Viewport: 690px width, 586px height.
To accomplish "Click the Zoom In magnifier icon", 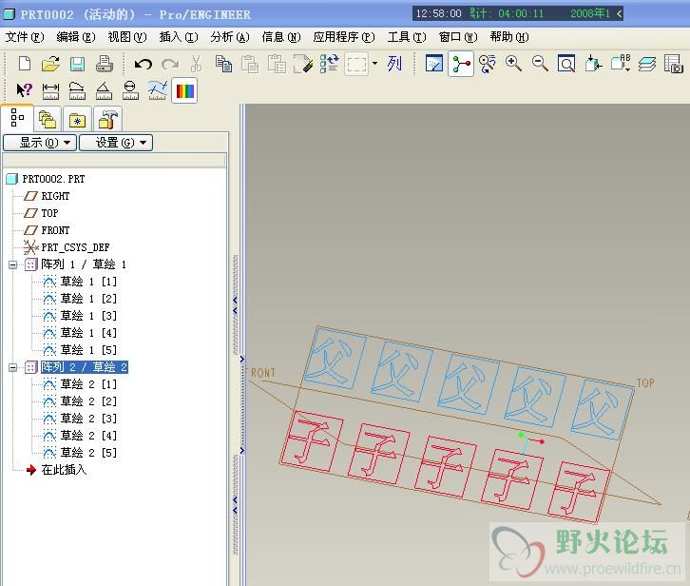I will (513, 64).
